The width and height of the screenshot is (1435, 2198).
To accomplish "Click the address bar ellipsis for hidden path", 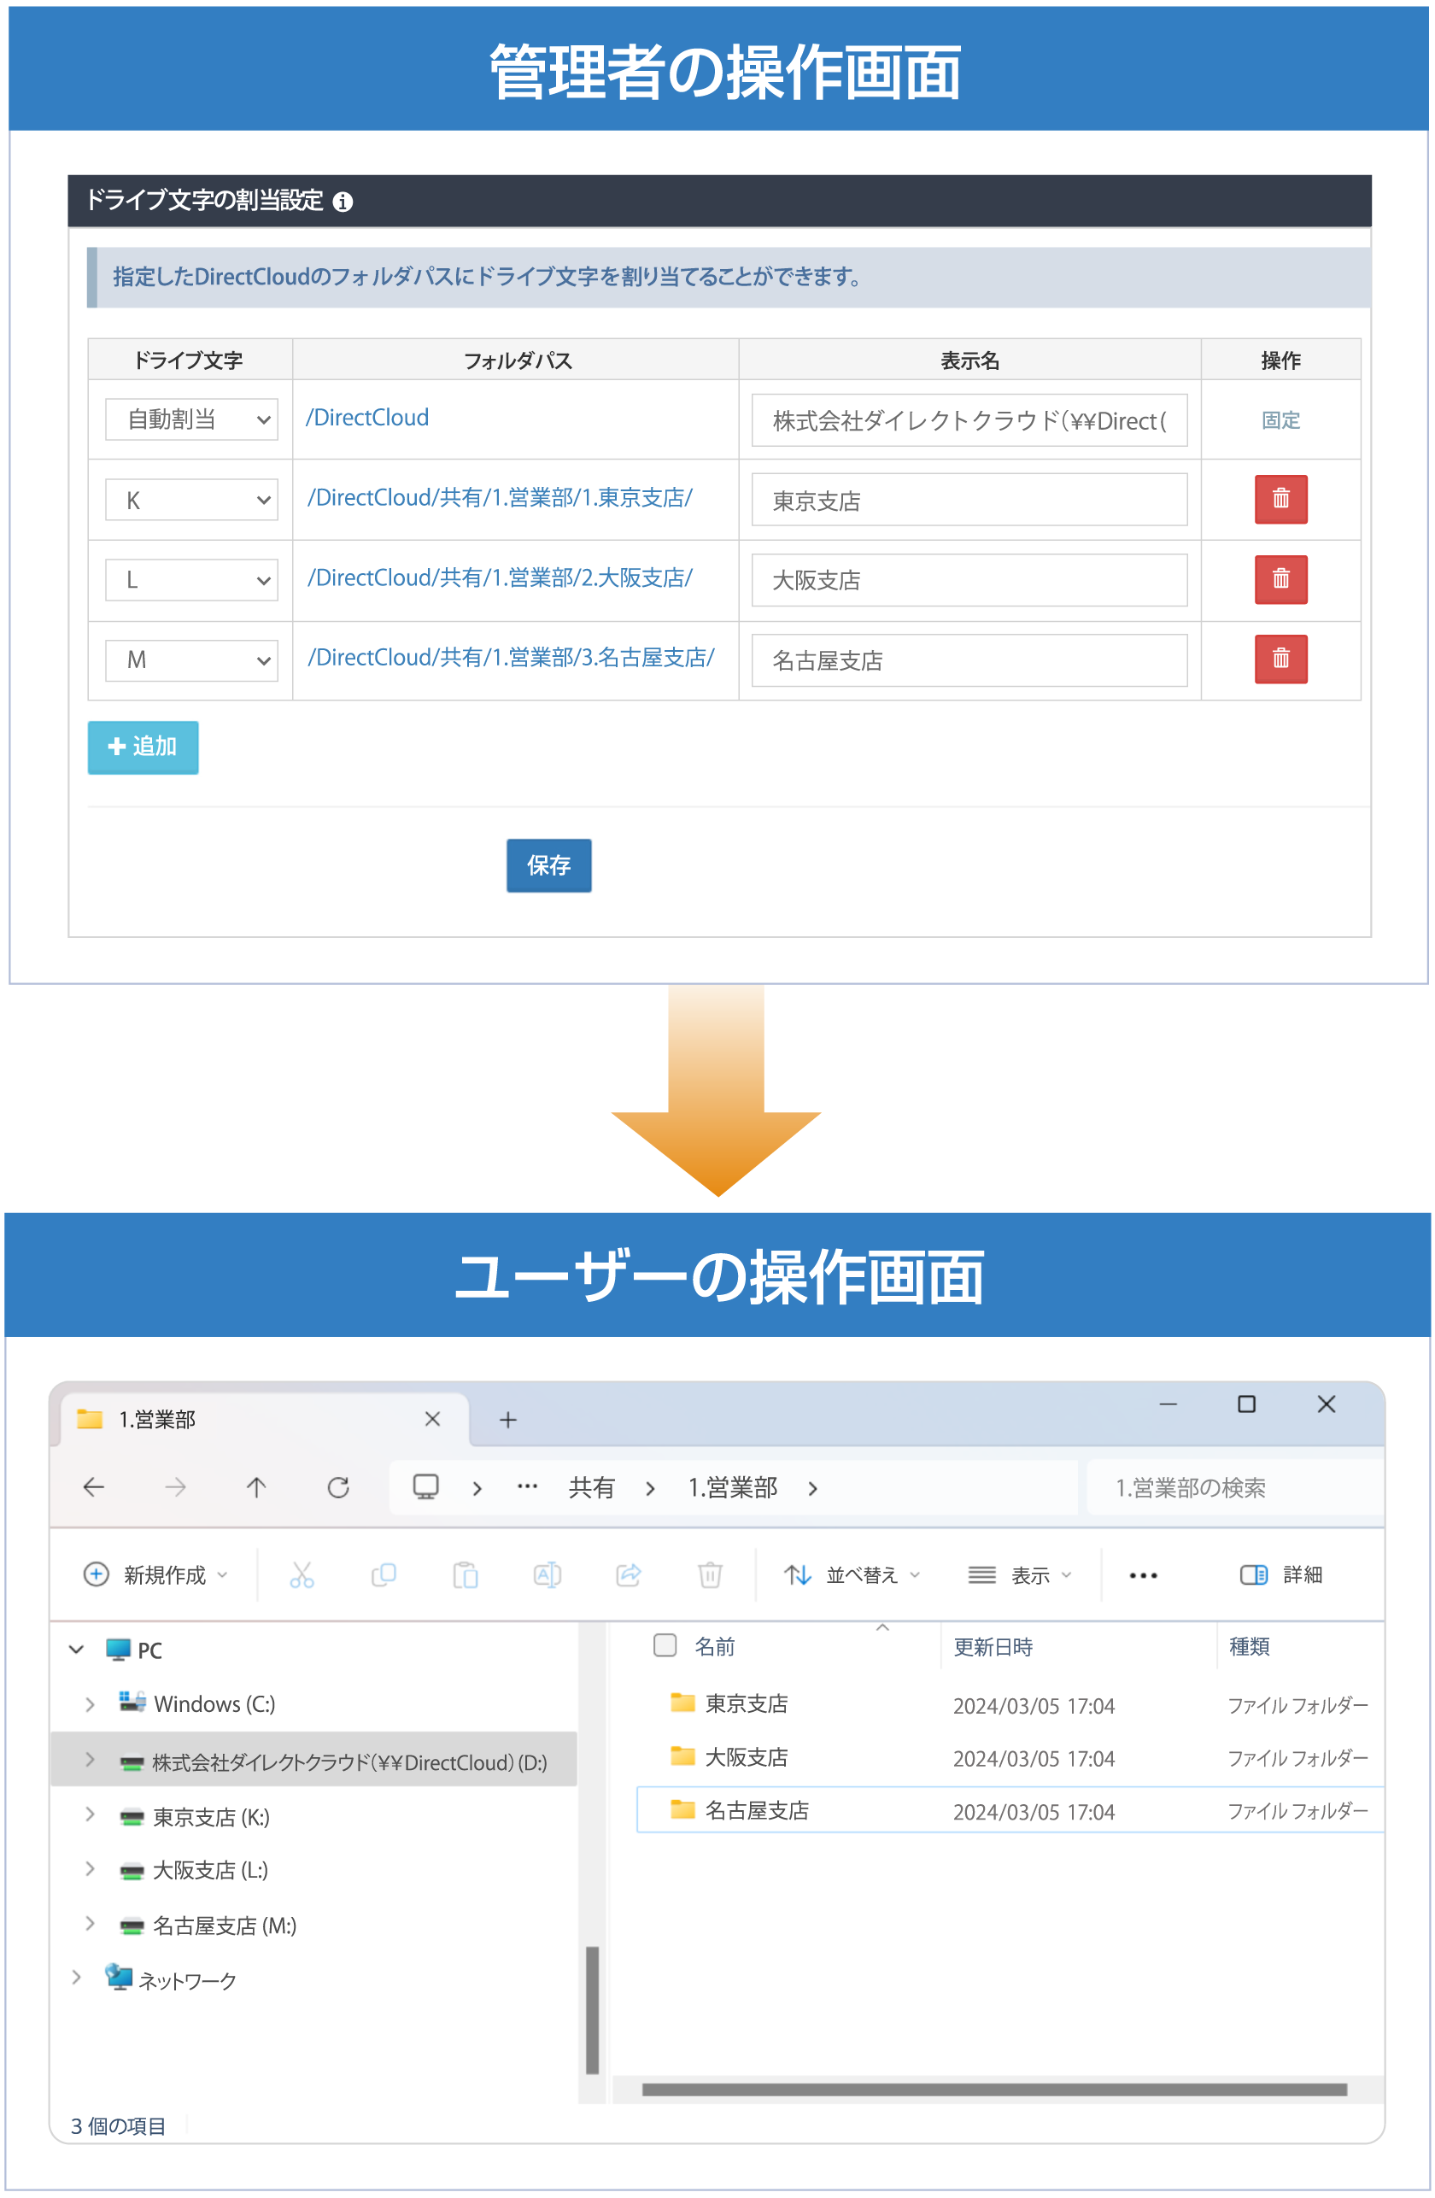I will coord(527,1486).
